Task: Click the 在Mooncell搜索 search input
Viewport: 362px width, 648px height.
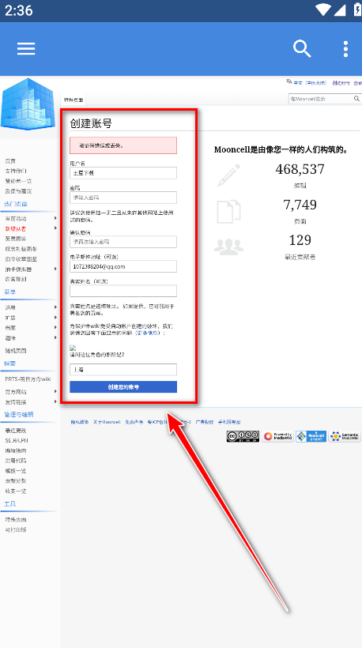Action: pos(321,99)
